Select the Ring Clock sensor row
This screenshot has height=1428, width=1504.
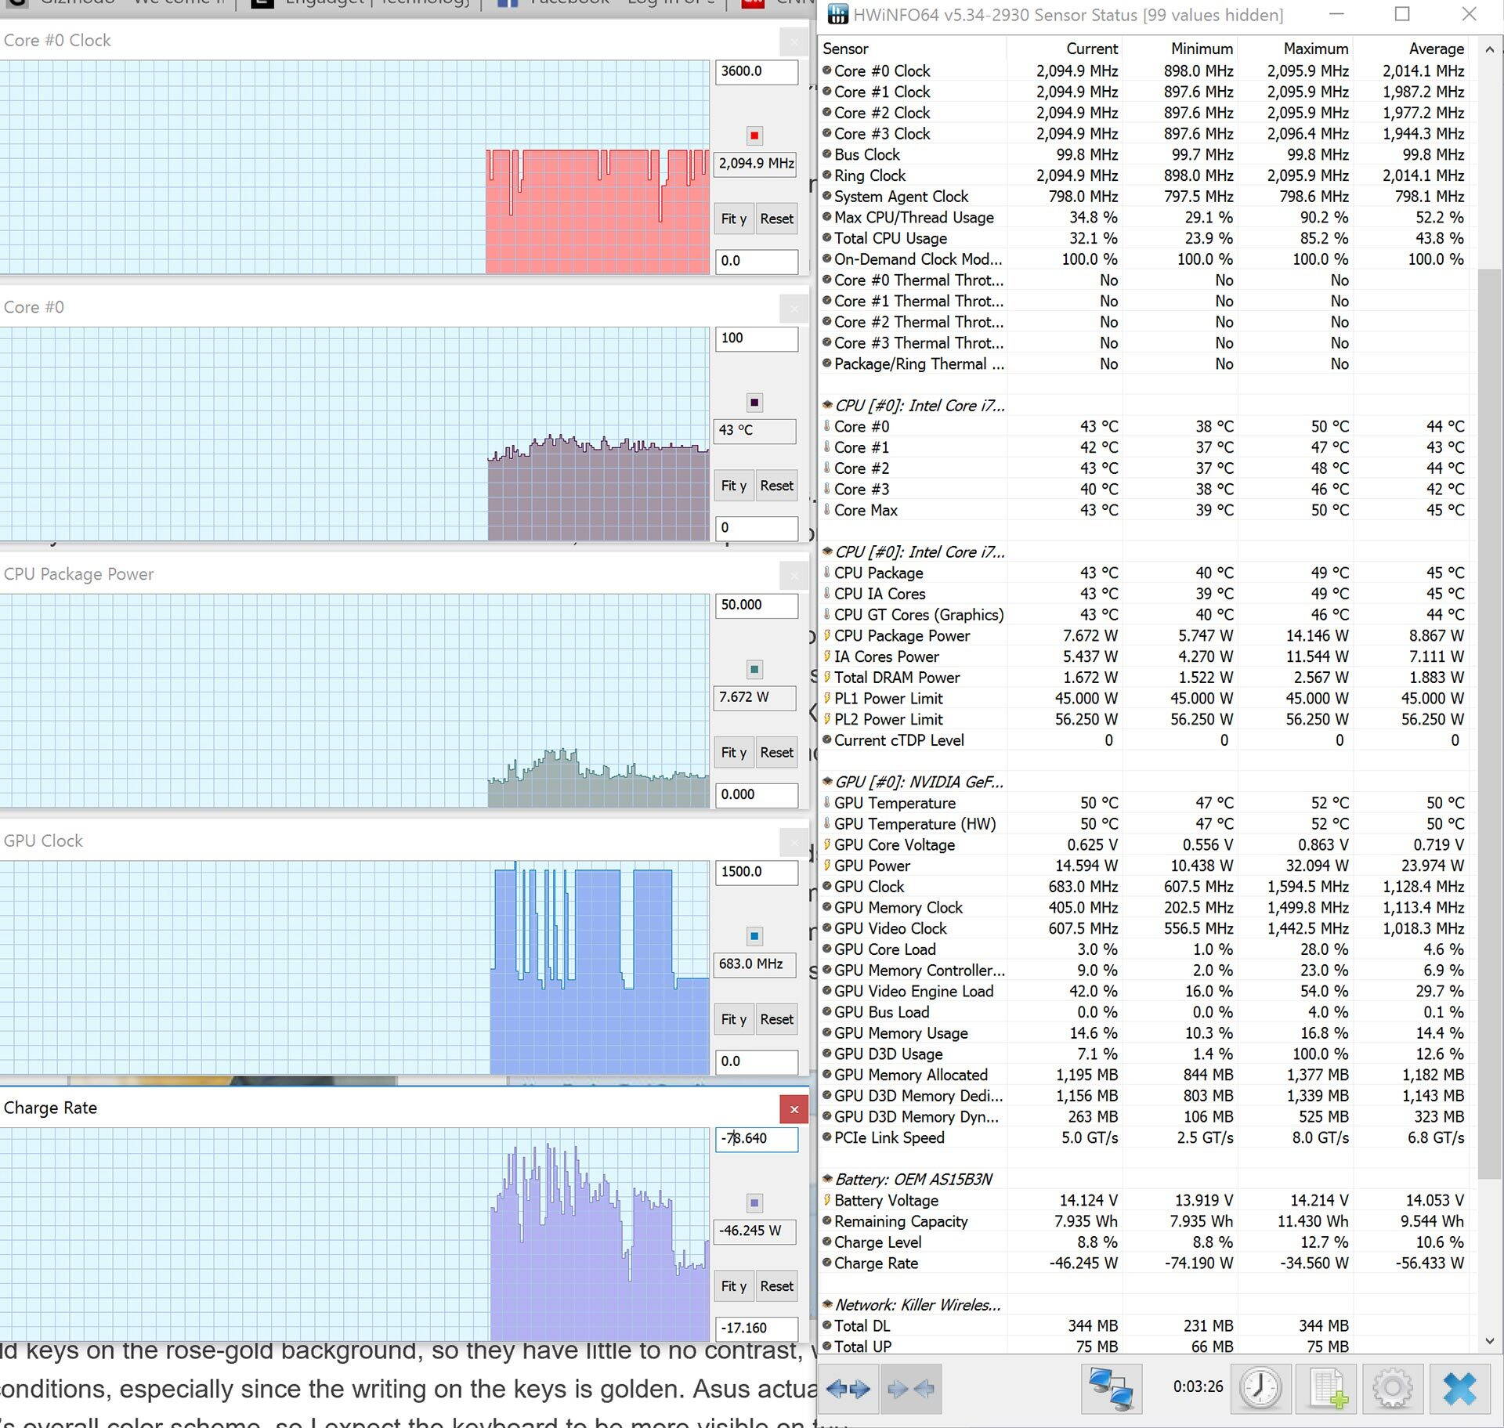pyautogui.click(x=1144, y=175)
